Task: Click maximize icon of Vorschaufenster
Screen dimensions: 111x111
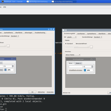Action: (94, 59)
